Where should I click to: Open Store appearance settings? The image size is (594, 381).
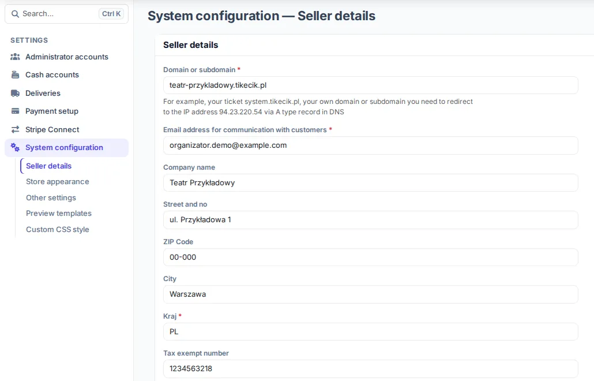pos(58,182)
